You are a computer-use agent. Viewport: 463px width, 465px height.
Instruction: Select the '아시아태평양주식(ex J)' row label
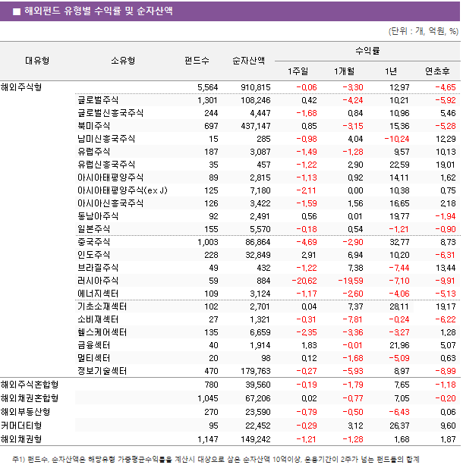tap(122, 190)
